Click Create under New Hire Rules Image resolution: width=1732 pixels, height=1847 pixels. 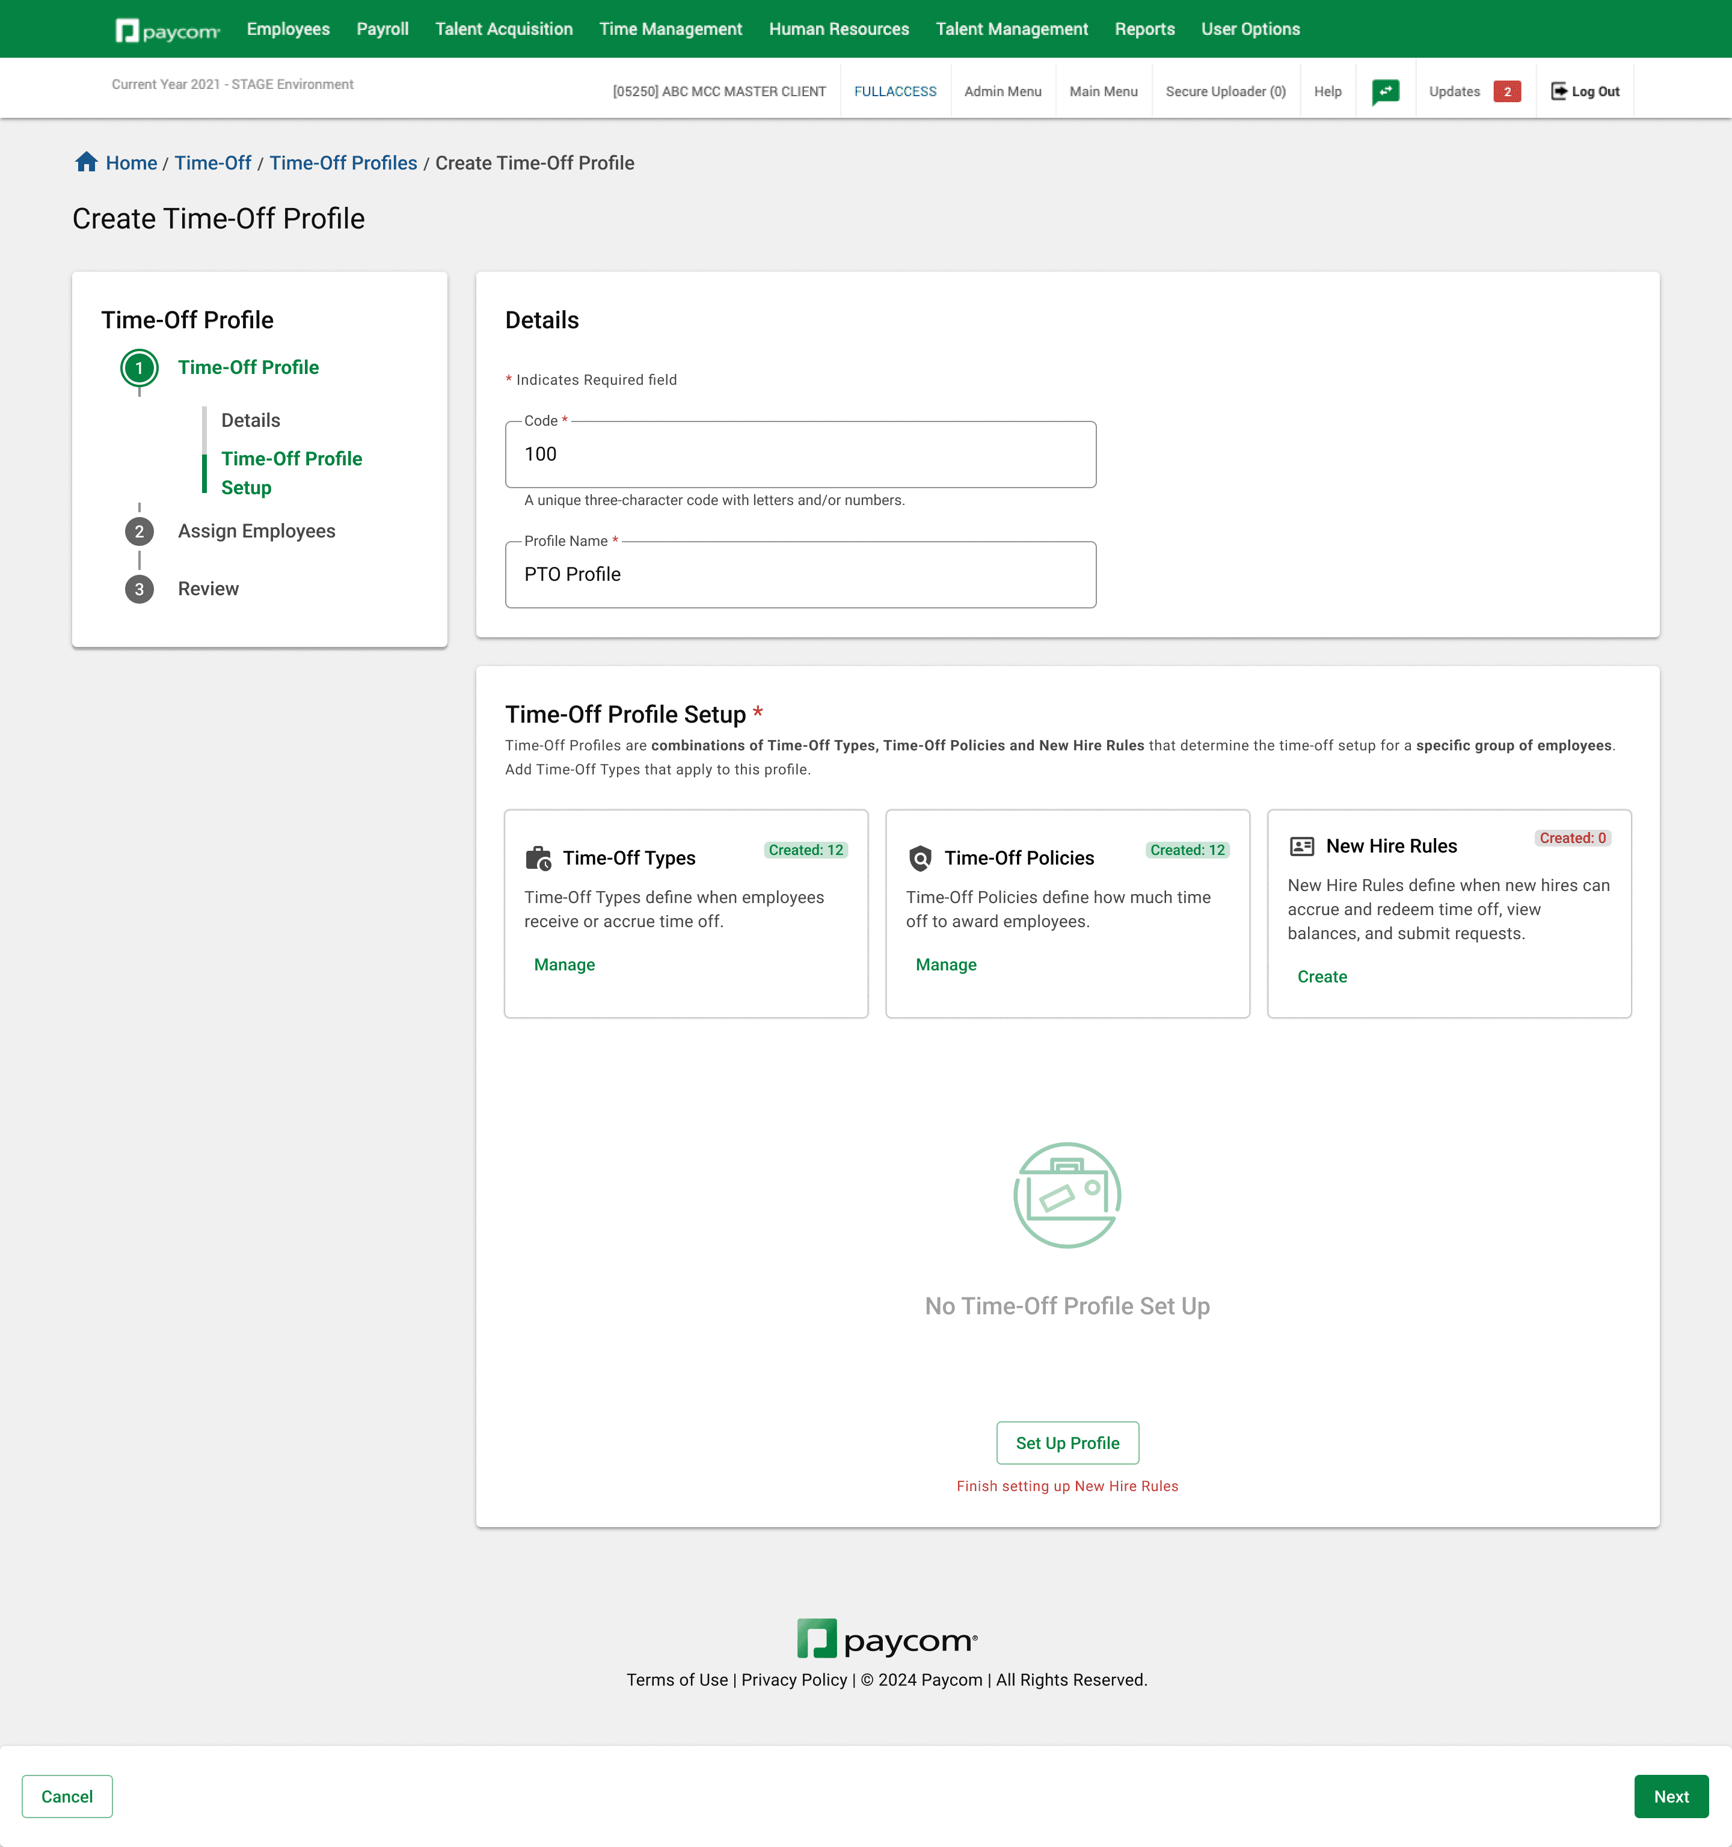pos(1321,976)
